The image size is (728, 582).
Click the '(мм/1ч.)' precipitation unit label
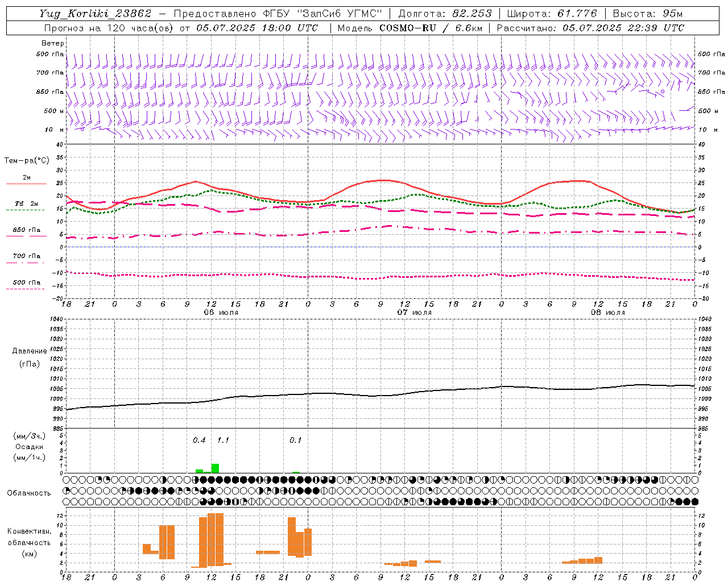pyautogui.click(x=29, y=458)
